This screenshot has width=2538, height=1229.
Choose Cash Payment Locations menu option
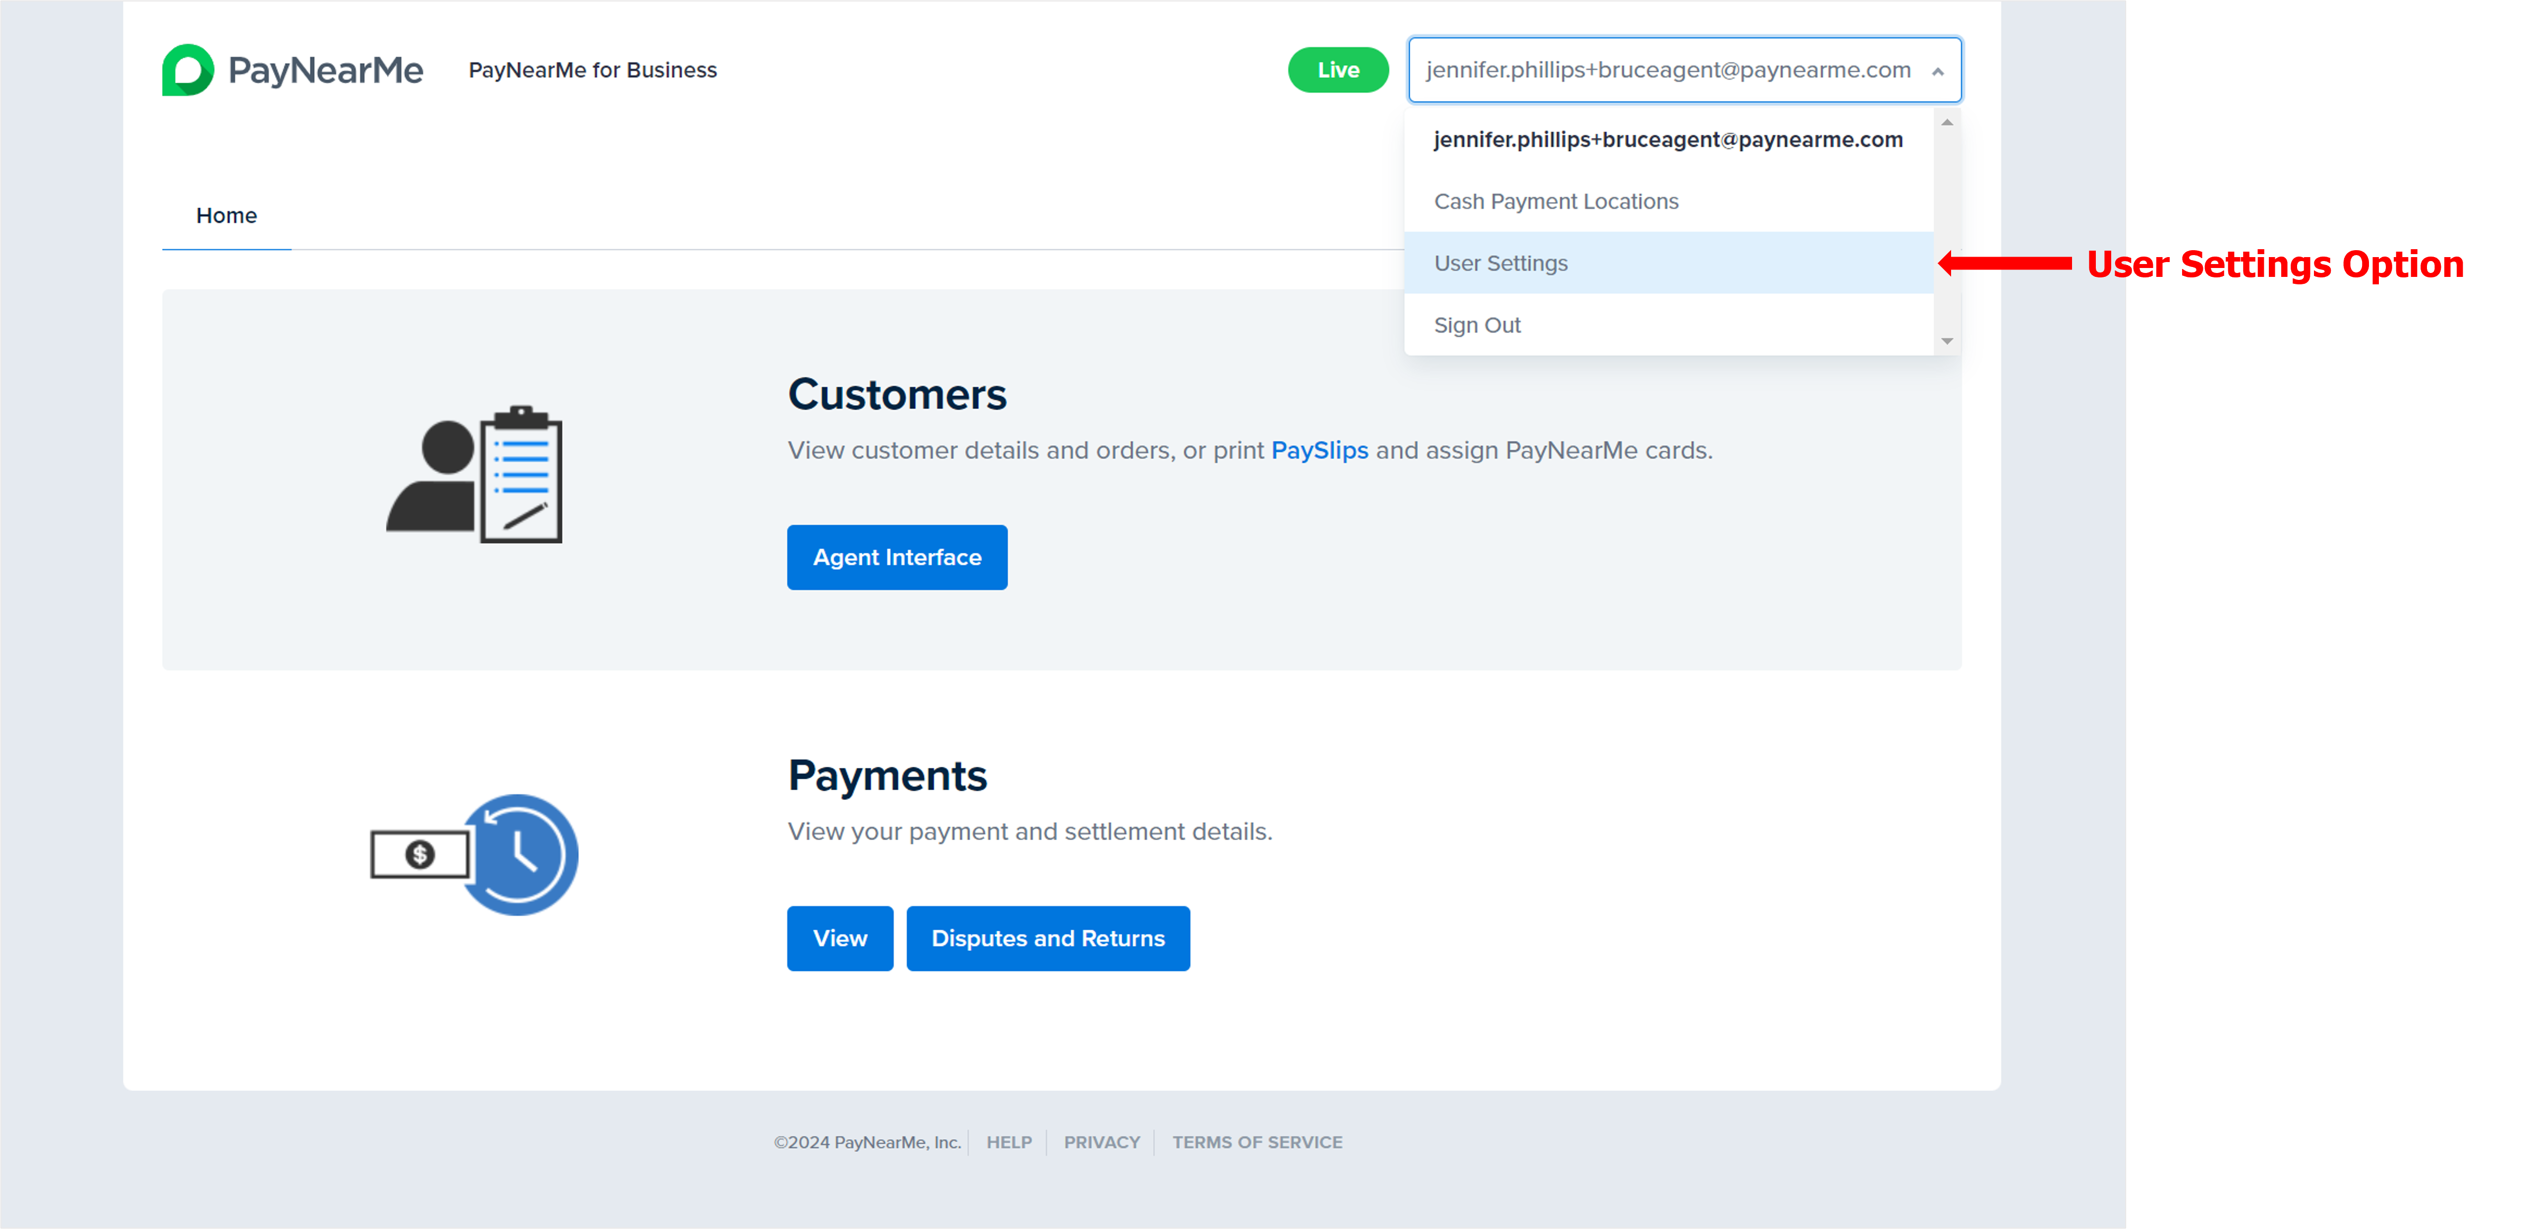[1556, 202]
